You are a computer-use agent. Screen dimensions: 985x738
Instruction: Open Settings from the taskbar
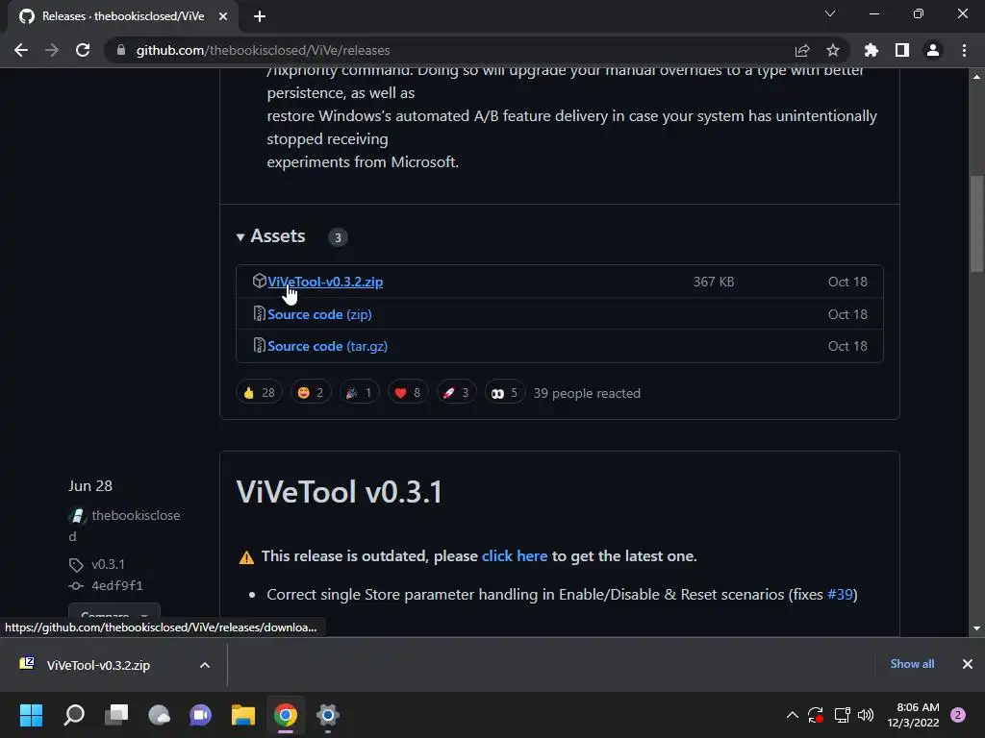pyautogui.click(x=328, y=715)
